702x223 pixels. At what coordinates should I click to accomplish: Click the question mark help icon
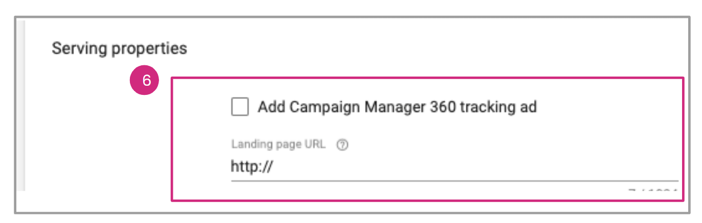pyautogui.click(x=343, y=145)
